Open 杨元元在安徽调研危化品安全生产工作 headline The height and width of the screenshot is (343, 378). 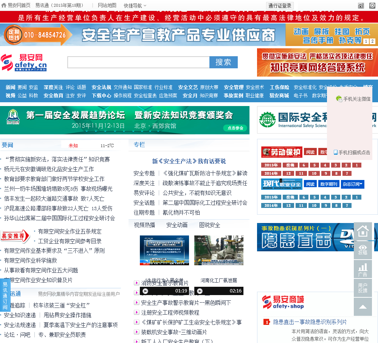pos(49,169)
